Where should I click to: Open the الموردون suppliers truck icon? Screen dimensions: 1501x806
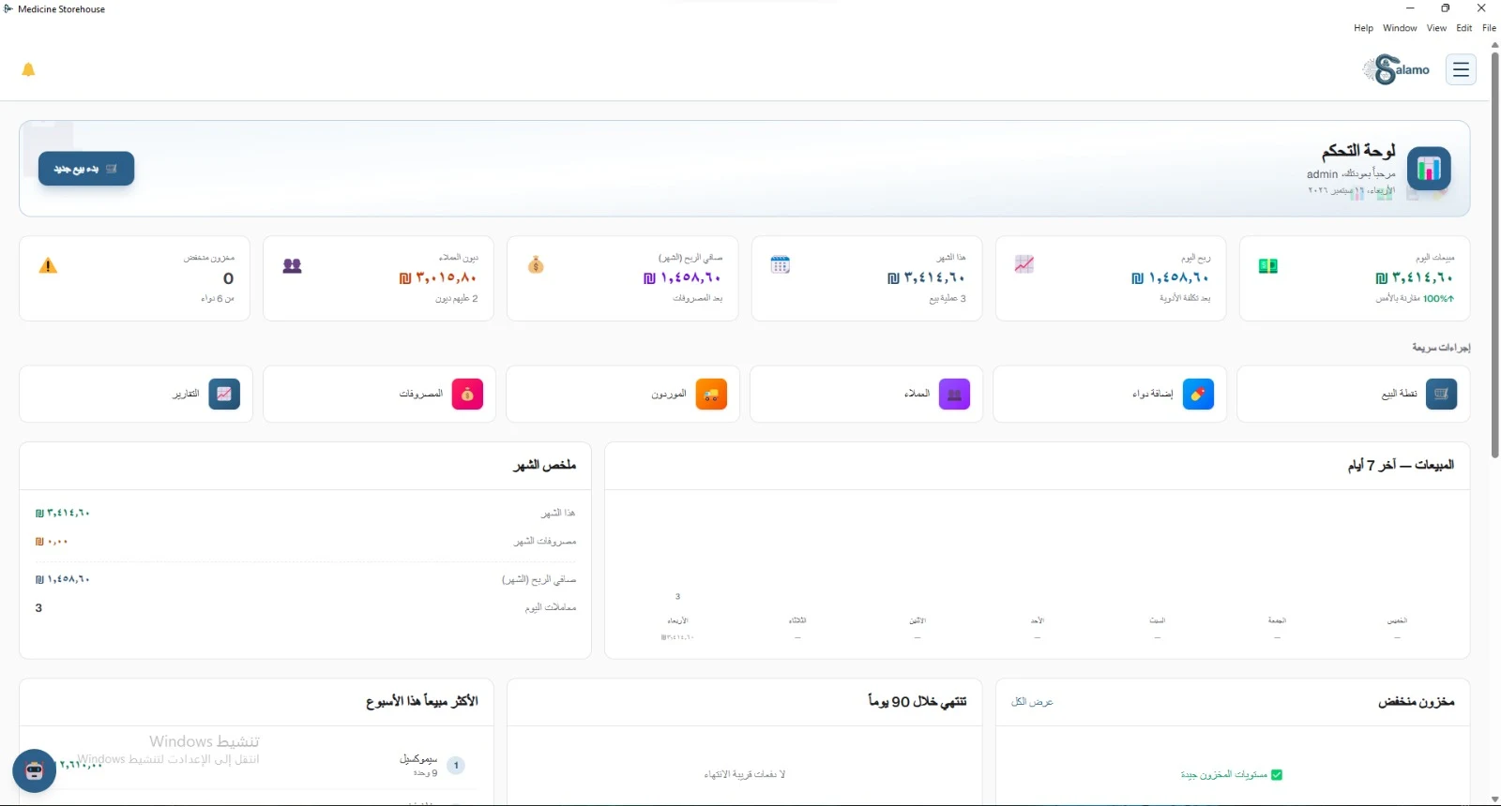click(711, 394)
